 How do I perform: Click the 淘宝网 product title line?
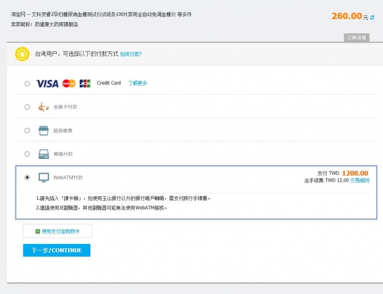101,14
